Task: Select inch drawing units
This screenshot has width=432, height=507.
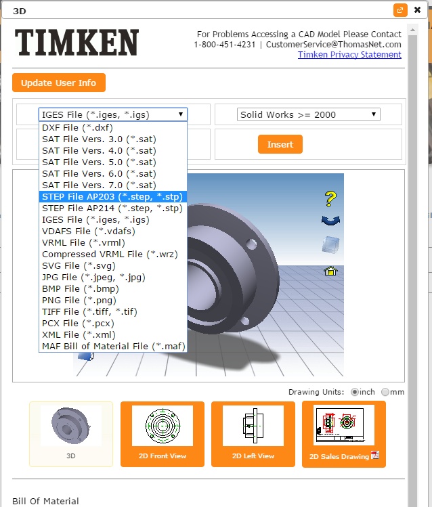Action: click(x=355, y=392)
